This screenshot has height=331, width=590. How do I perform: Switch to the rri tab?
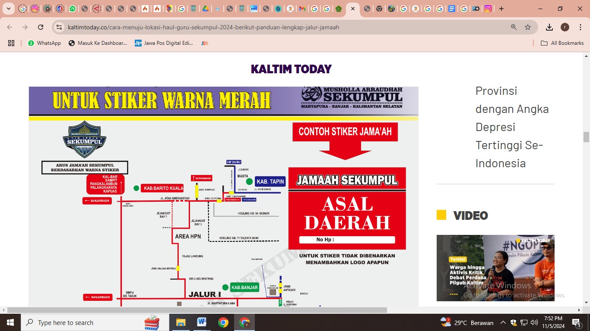click(254, 9)
